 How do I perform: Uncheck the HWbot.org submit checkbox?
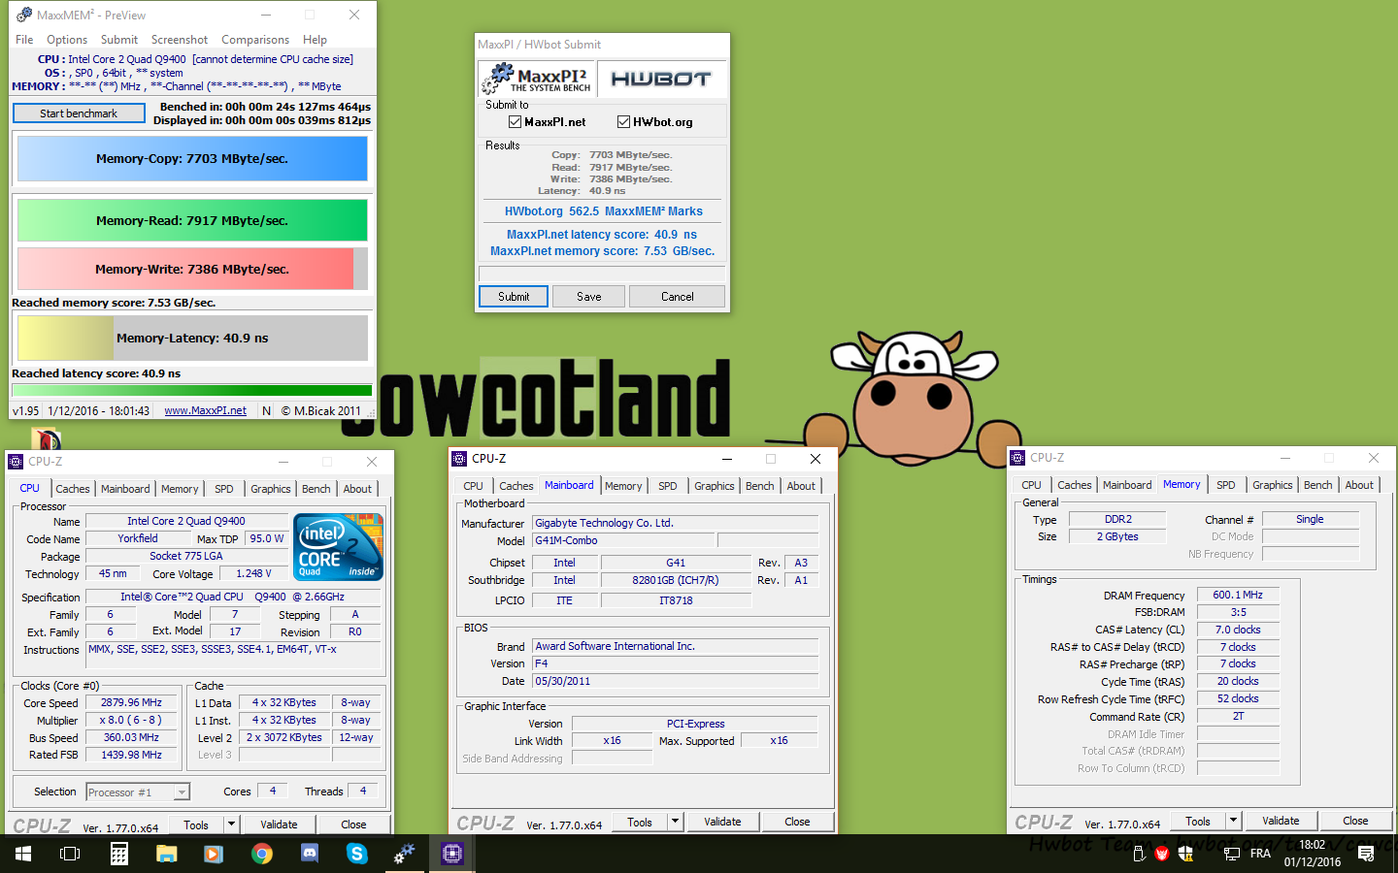[x=624, y=122]
